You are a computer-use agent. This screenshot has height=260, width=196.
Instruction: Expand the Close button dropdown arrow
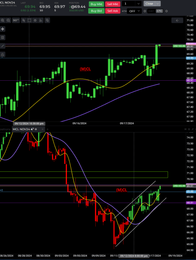158,4
